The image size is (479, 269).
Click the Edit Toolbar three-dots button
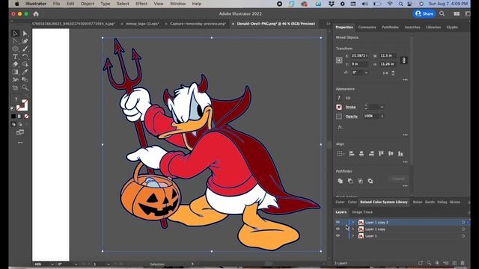tap(20, 143)
